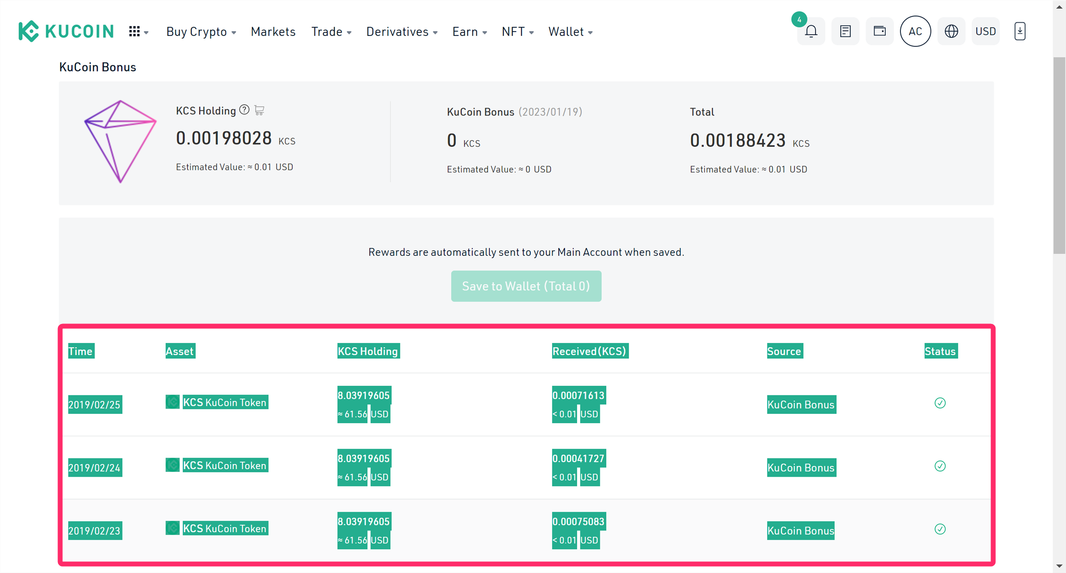Click KCS KuCoin Token in 2019/02/23 row
Screen dimensions: 1066x573
pos(225,528)
